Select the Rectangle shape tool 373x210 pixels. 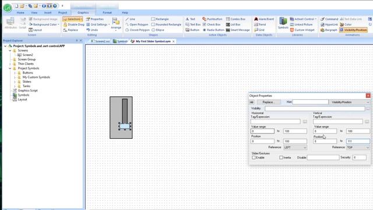tap(160, 19)
